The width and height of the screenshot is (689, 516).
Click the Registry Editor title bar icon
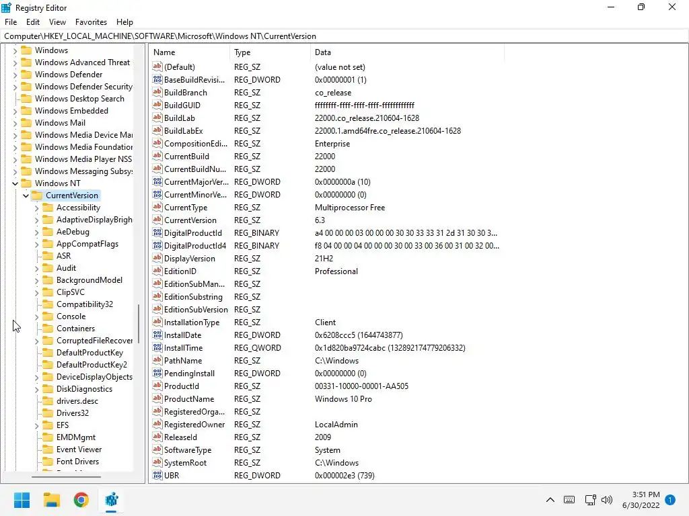tap(6, 7)
